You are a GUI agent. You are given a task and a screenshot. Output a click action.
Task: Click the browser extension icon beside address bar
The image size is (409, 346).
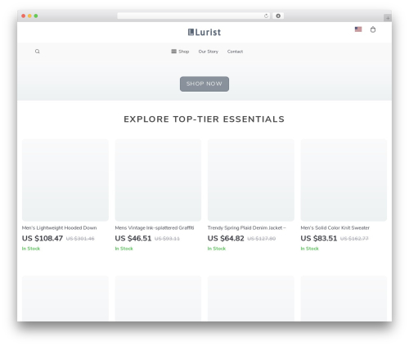coord(278,16)
